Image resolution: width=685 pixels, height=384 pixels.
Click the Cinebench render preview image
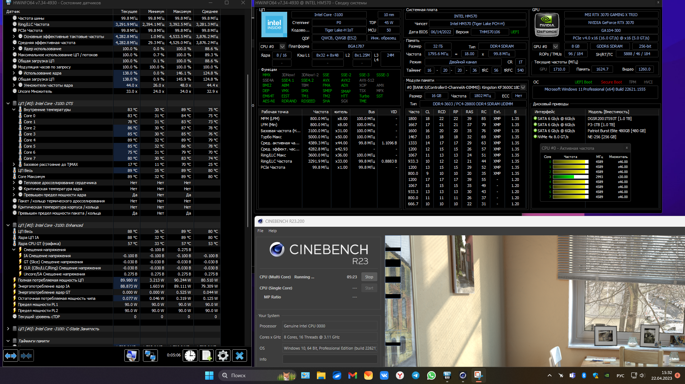pyautogui.click(x=535, y=301)
